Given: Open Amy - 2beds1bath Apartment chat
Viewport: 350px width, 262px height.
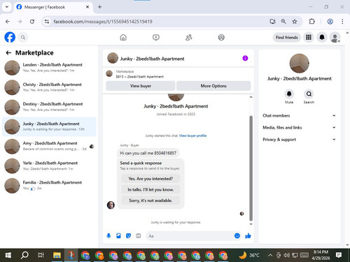Looking at the screenshot, I should click(x=49, y=146).
